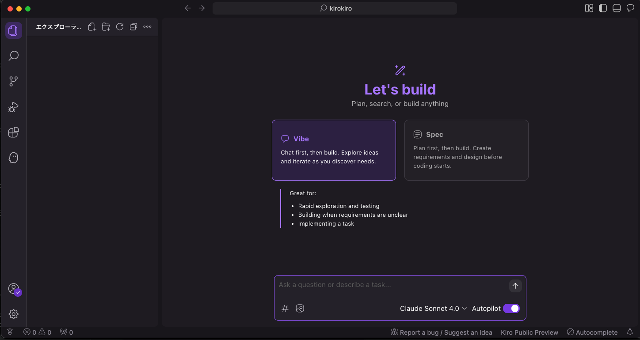Collapse all folders in Explorer
The image size is (640, 340).
coord(133,27)
